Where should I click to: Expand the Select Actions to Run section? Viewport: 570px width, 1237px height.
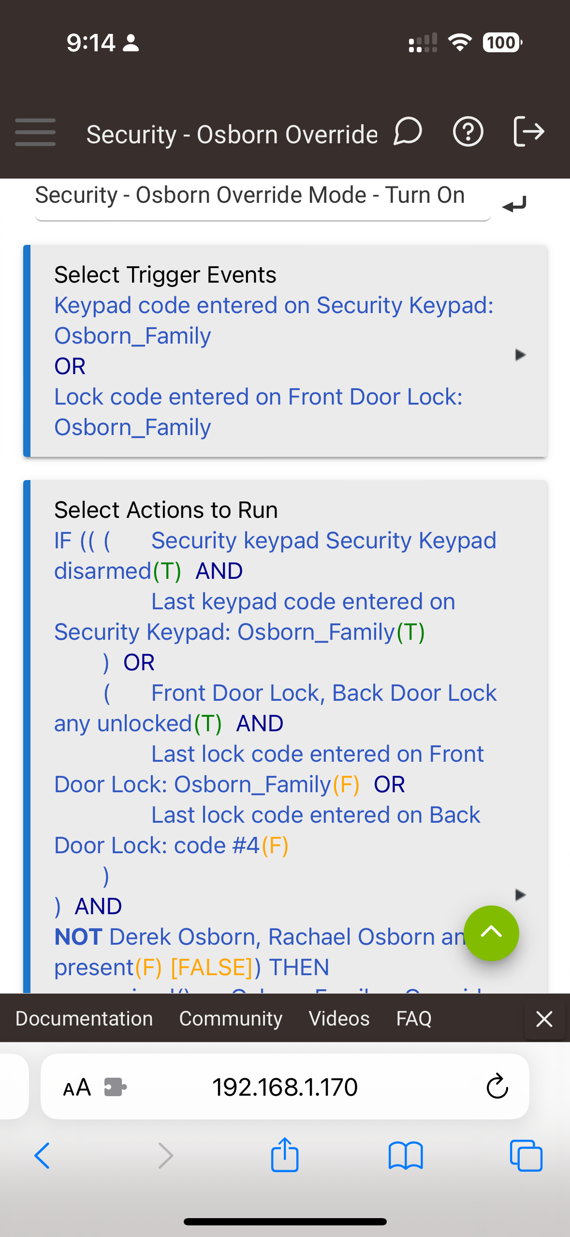point(520,894)
